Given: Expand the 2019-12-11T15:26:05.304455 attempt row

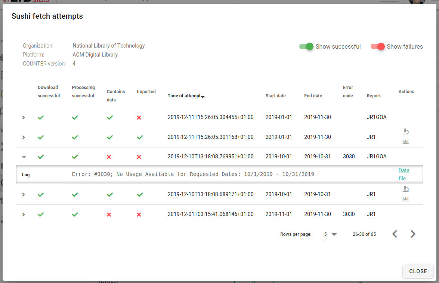Looking at the screenshot, I should (24, 118).
